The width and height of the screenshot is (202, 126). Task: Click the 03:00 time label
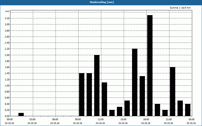pyautogui.click(x=33, y=119)
